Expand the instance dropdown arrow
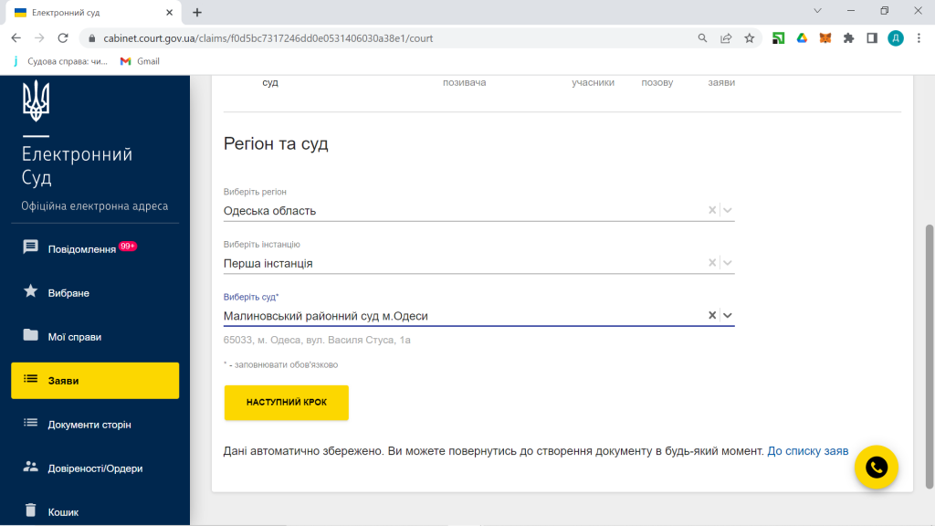Image resolution: width=935 pixels, height=526 pixels. point(728,263)
